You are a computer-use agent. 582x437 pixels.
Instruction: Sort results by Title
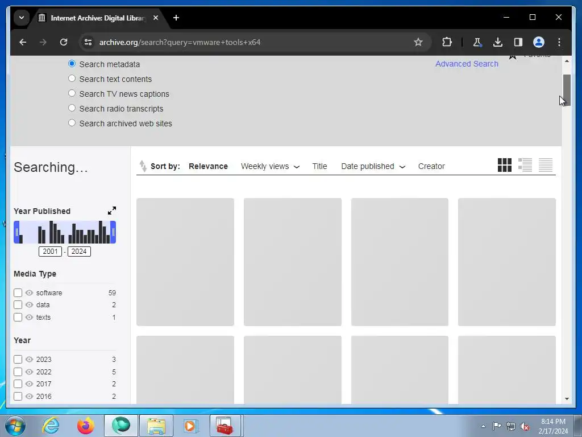[319, 167]
